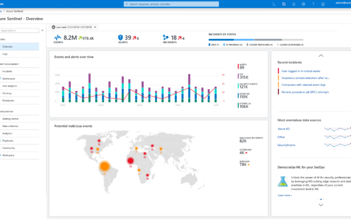351x219 pixels.
Task: Select the In Progress status legend
Action: [233, 45]
